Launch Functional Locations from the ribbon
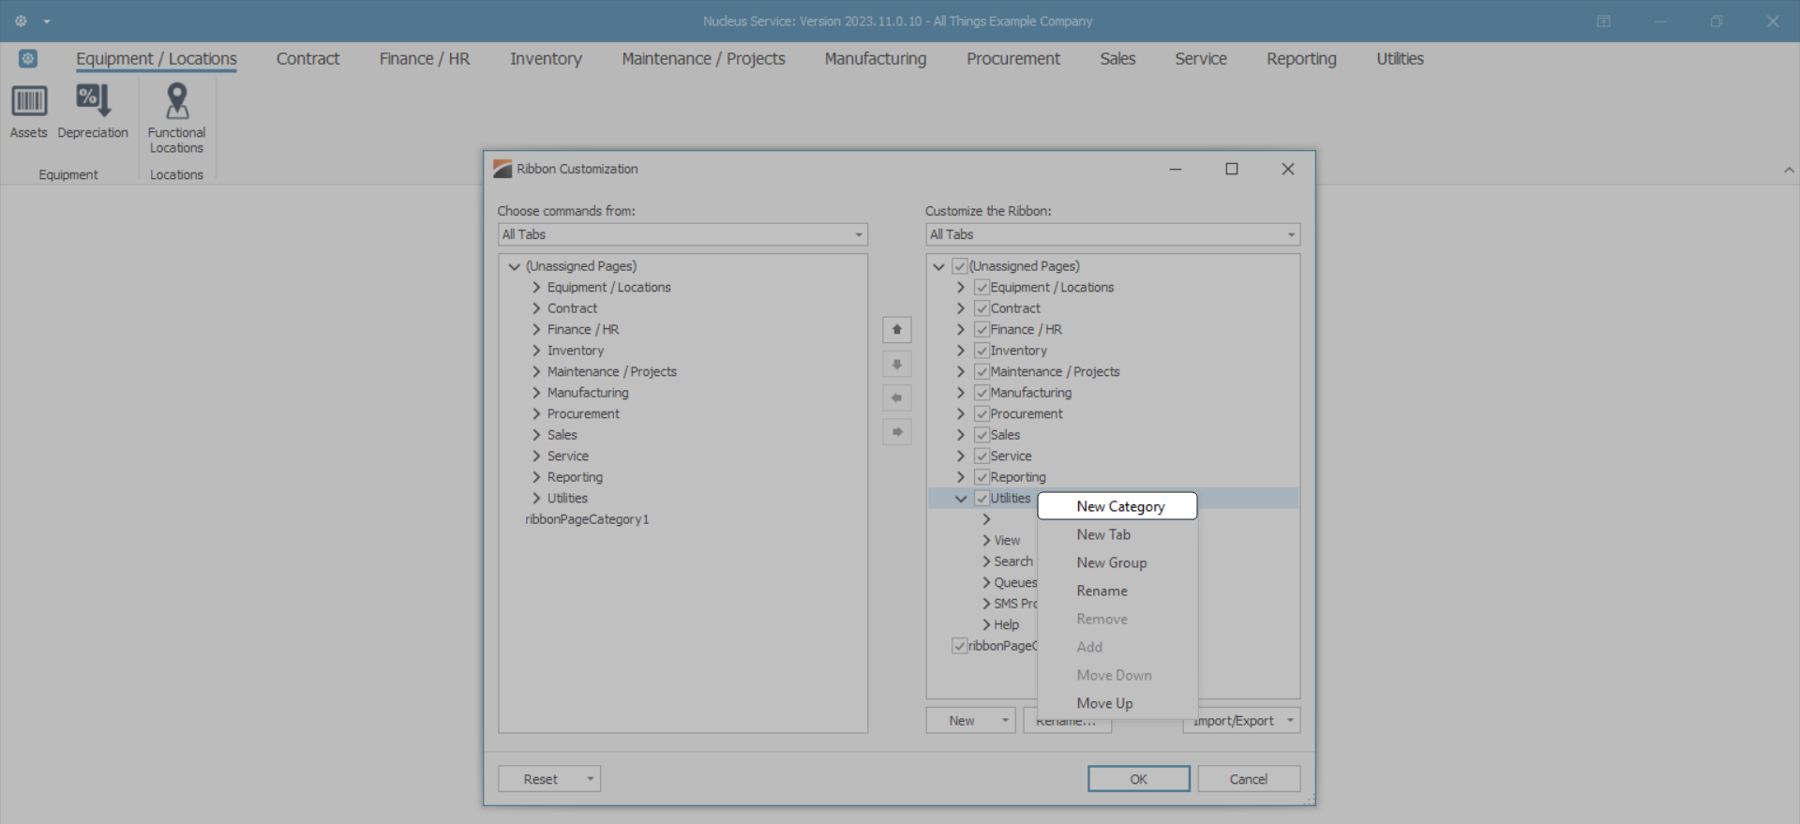1800x824 pixels. pos(176,118)
